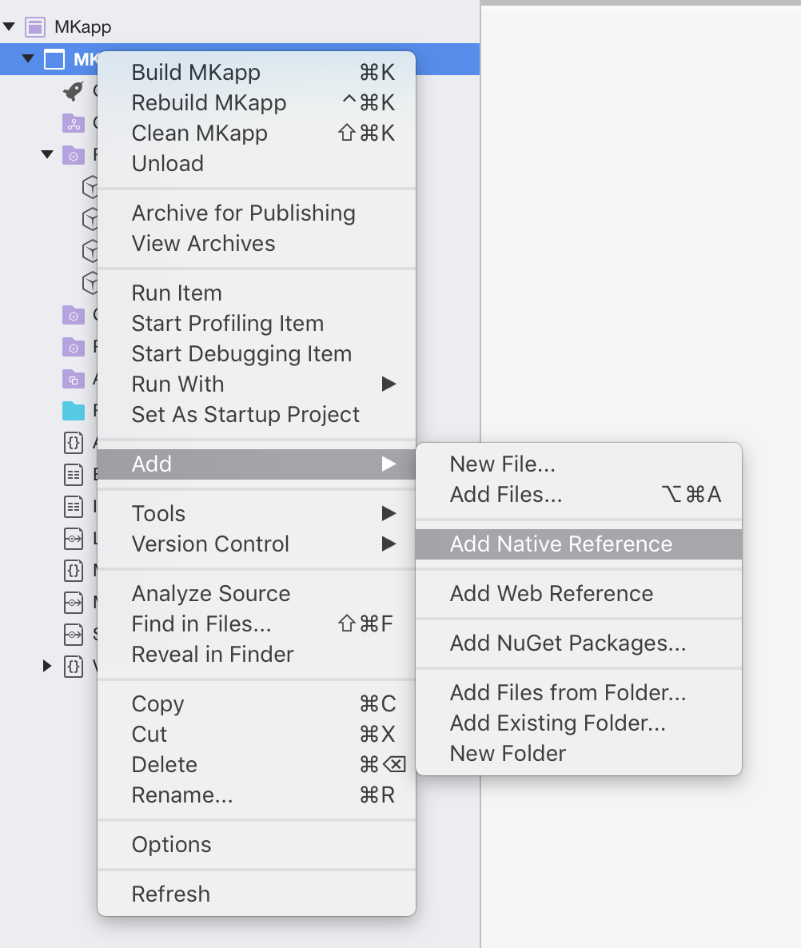
Task: Click the rocket Getting Started icon
Action: [x=72, y=91]
